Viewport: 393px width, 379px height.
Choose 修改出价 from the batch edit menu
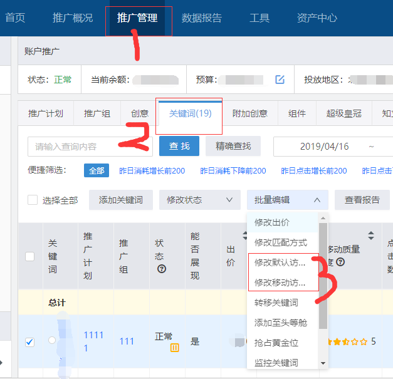pos(272,222)
